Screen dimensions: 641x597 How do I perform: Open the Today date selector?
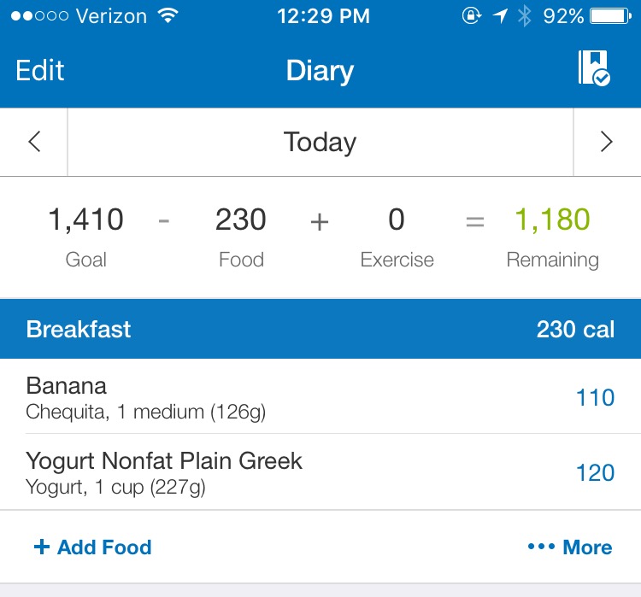pyautogui.click(x=320, y=142)
